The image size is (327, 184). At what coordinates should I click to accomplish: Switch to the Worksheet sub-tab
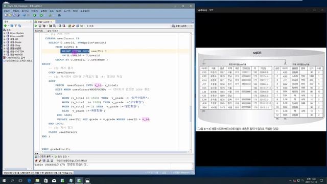[39, 31]
